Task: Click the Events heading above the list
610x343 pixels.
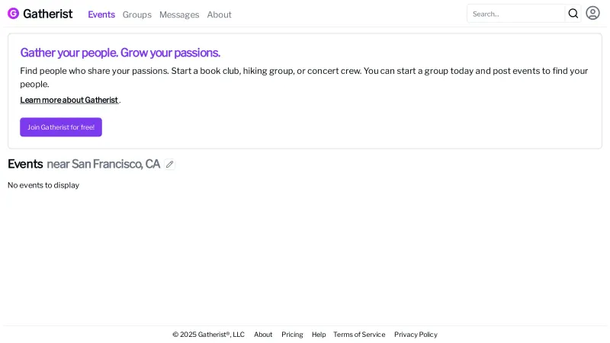Action: coord(25,164)
